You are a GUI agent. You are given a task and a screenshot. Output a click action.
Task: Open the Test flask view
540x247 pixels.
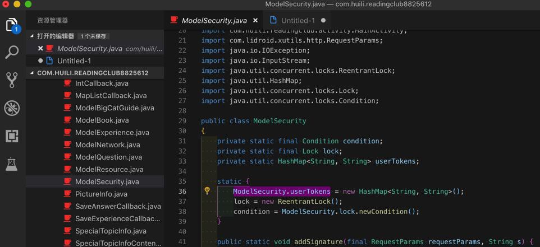click(12, 165)
